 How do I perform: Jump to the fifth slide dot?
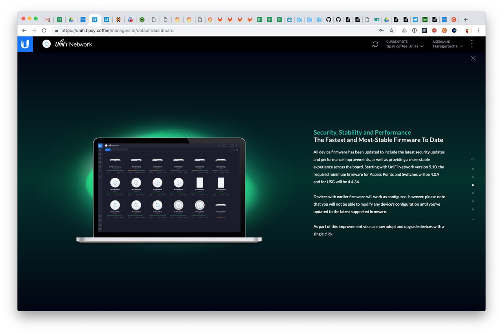click(473, 201)
